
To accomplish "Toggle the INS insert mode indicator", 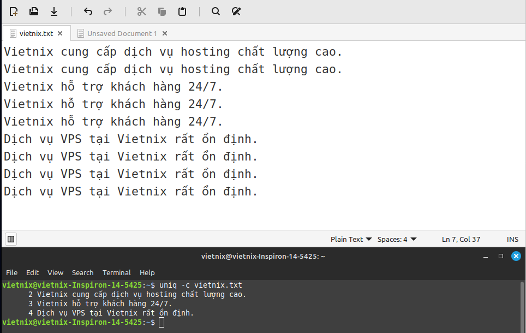I will click(x=512, y=239).
